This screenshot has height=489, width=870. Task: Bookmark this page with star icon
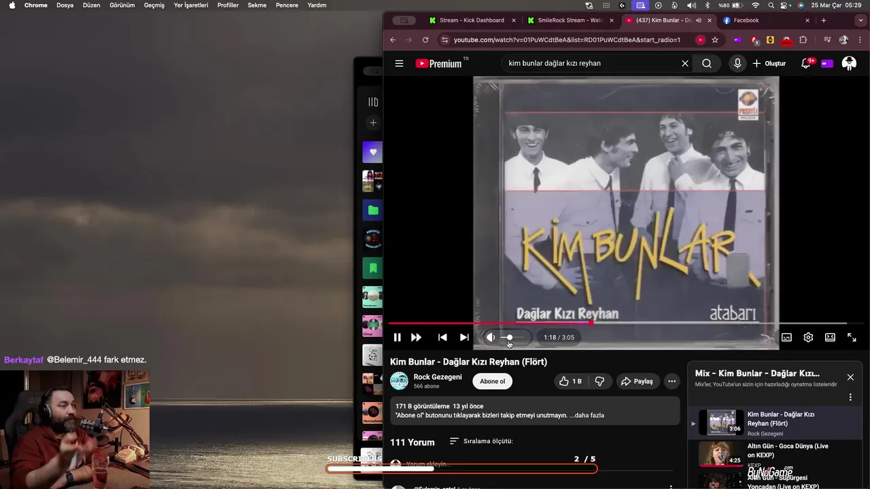pos(715,40)
